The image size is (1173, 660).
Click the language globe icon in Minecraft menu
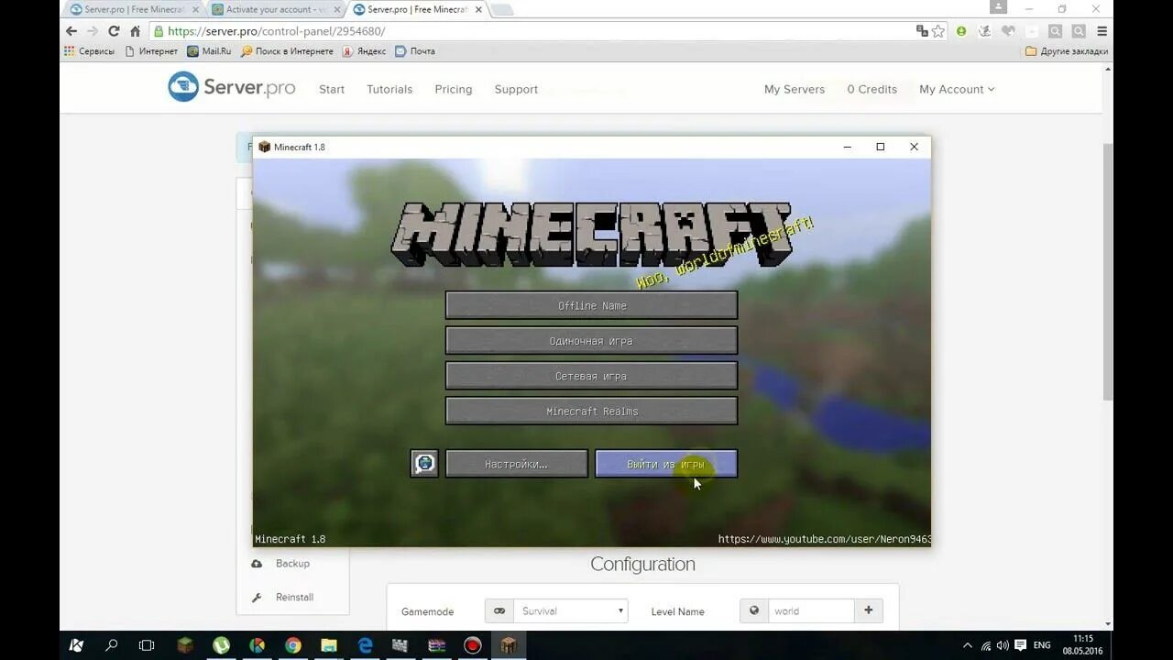click(x=424, y=464)
